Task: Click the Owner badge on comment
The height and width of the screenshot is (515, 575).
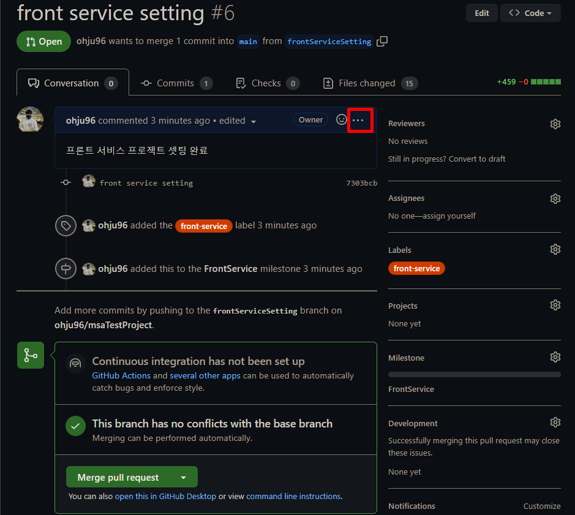Action: pos(310,120)
